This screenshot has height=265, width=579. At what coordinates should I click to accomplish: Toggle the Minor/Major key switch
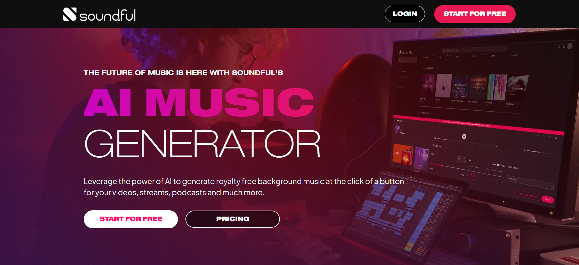pyautogui.click(x=498, y=165)
